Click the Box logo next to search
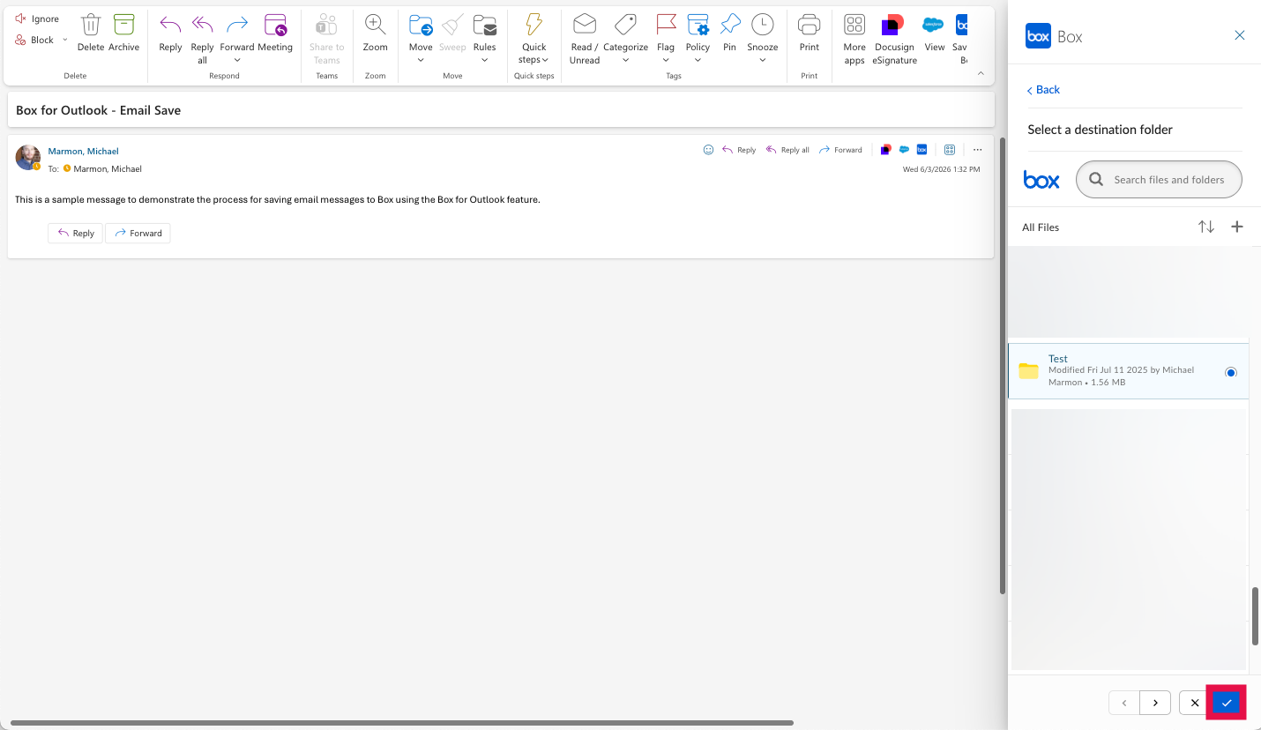This screenshot has height=730, width=1261. [1041, 180]
